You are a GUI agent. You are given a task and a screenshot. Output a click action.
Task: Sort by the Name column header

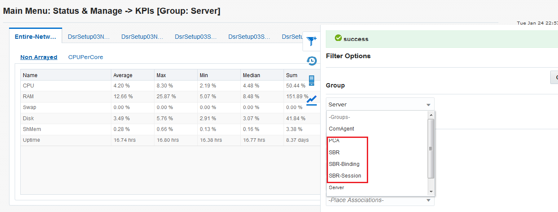pos(66,75)
